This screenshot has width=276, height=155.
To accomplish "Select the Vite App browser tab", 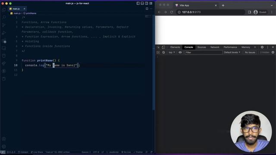I will pos(195,6).
